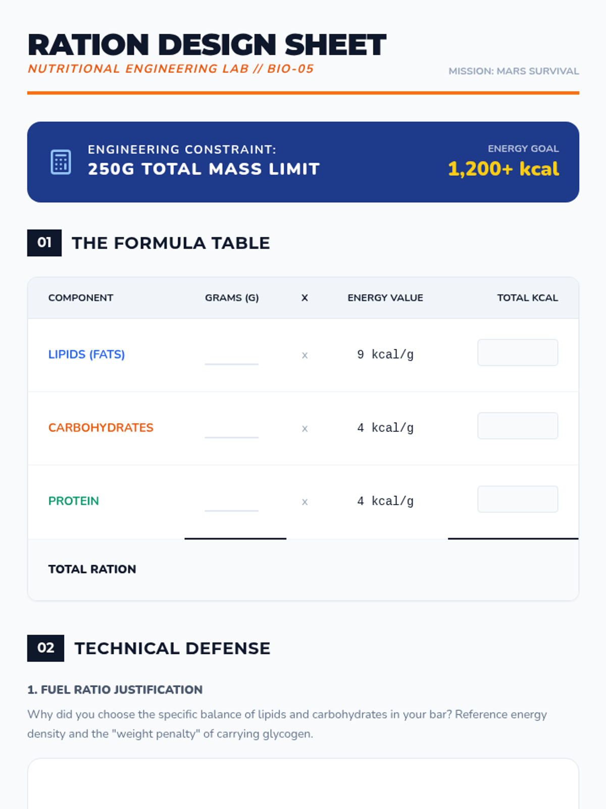Click the multiplication symbol in the Lipids row
Screen dimensions: 606x809
click(305, 355)
